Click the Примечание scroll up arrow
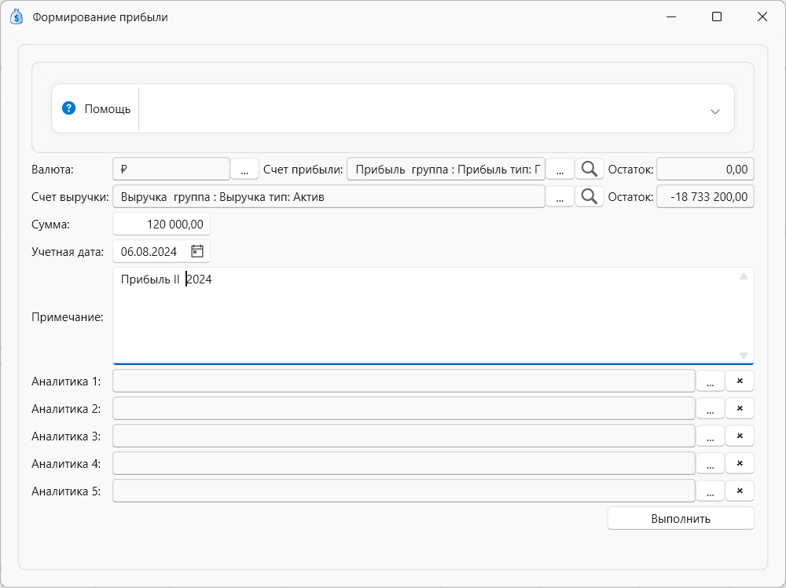This screenshot has height=588, width=786. [x=744, y=276]
